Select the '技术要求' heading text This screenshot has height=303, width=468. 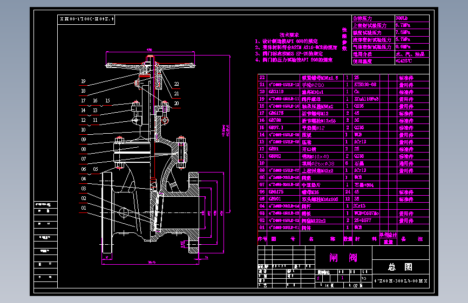289,35
